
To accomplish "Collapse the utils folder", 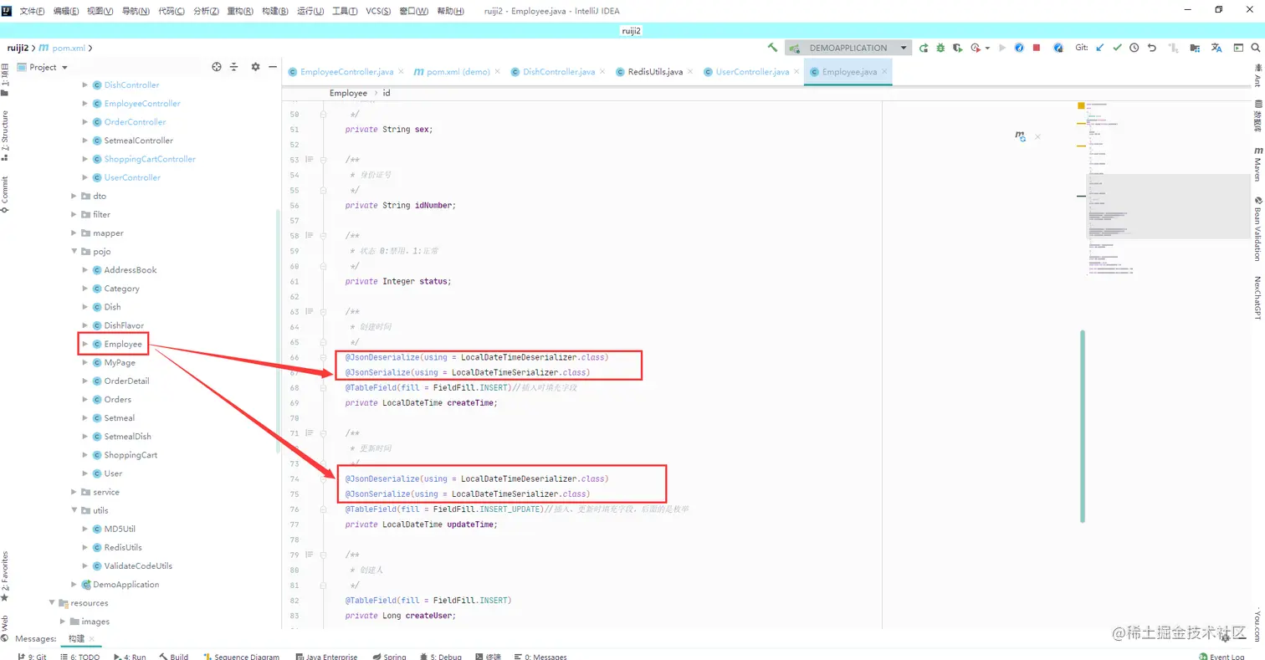I will (74, 510).
